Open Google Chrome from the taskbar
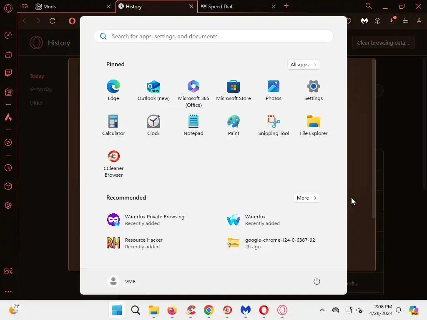Image resolution: width=427 pixels, height=320 pixels. pyautogui.click(x=209, y=310)
